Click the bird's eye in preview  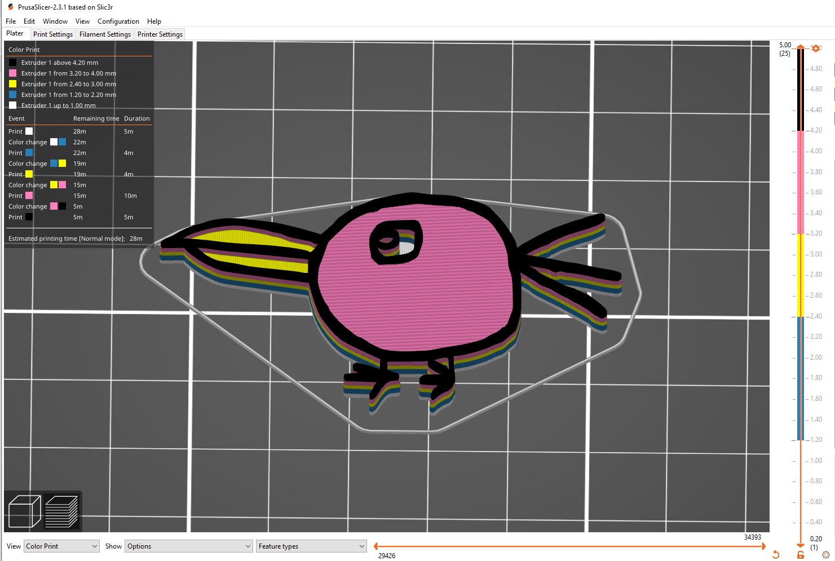click(396, 242)
